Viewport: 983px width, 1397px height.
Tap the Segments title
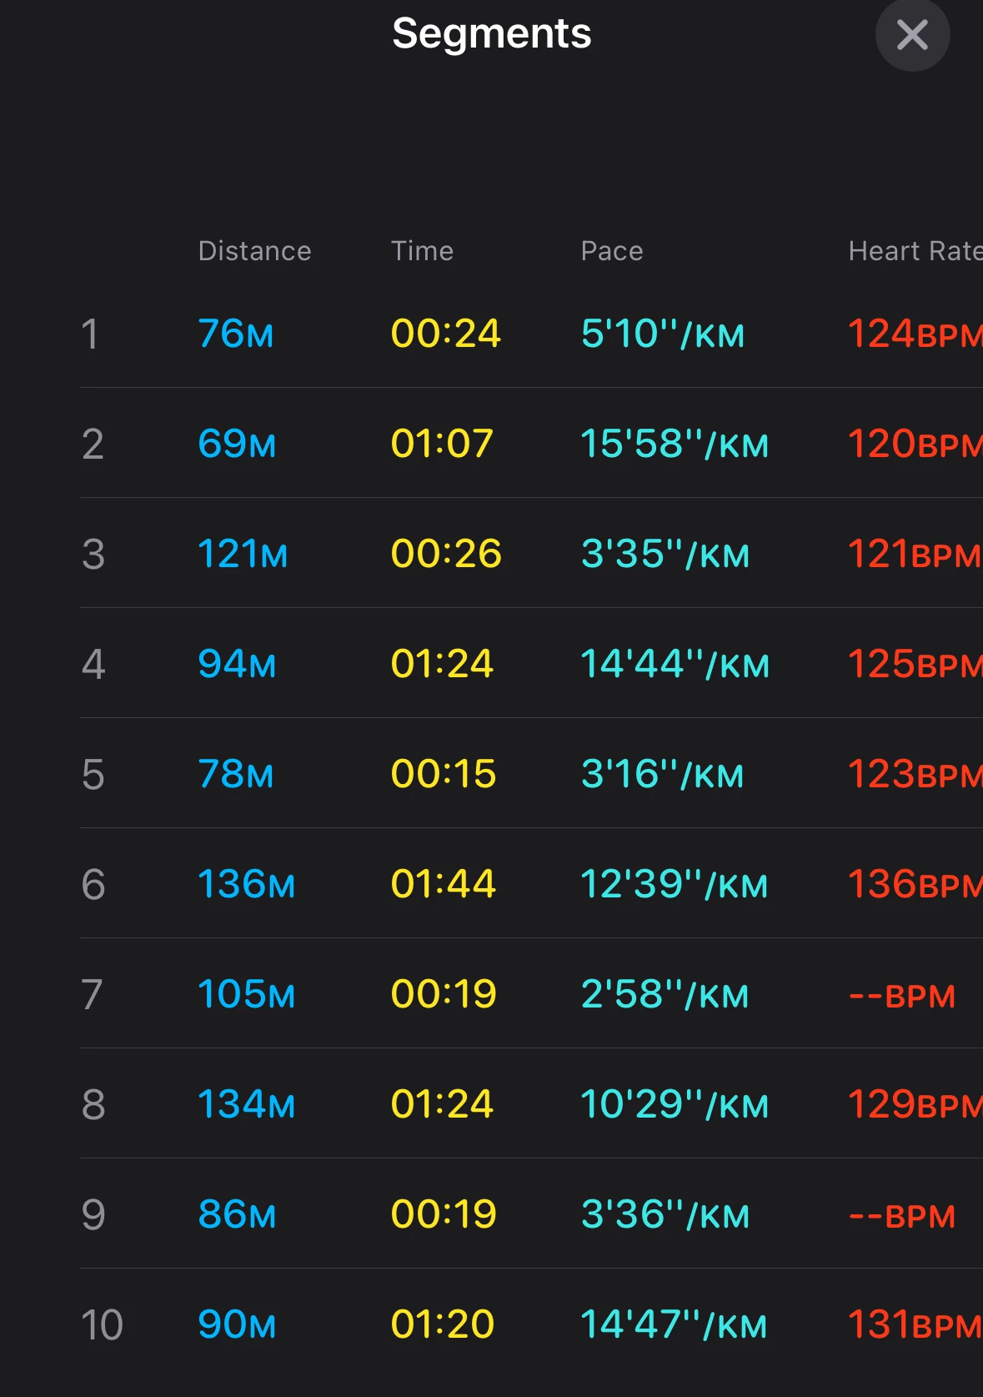[492, 34]
